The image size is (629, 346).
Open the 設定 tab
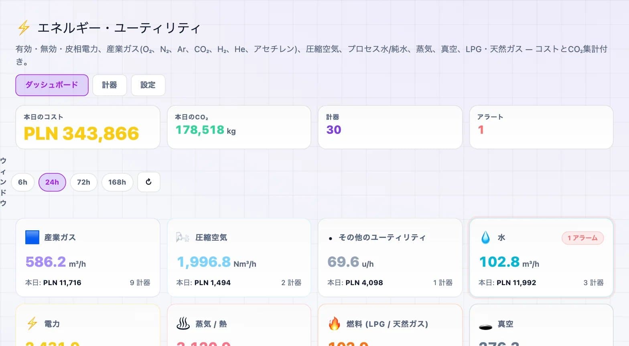(x=148, y=85)
